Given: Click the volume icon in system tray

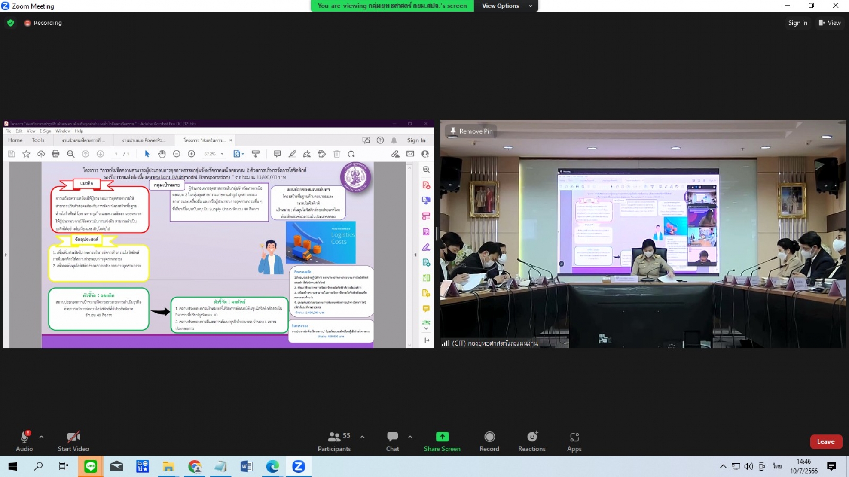Looking at the screenshot, I should (x=748, y=466).
